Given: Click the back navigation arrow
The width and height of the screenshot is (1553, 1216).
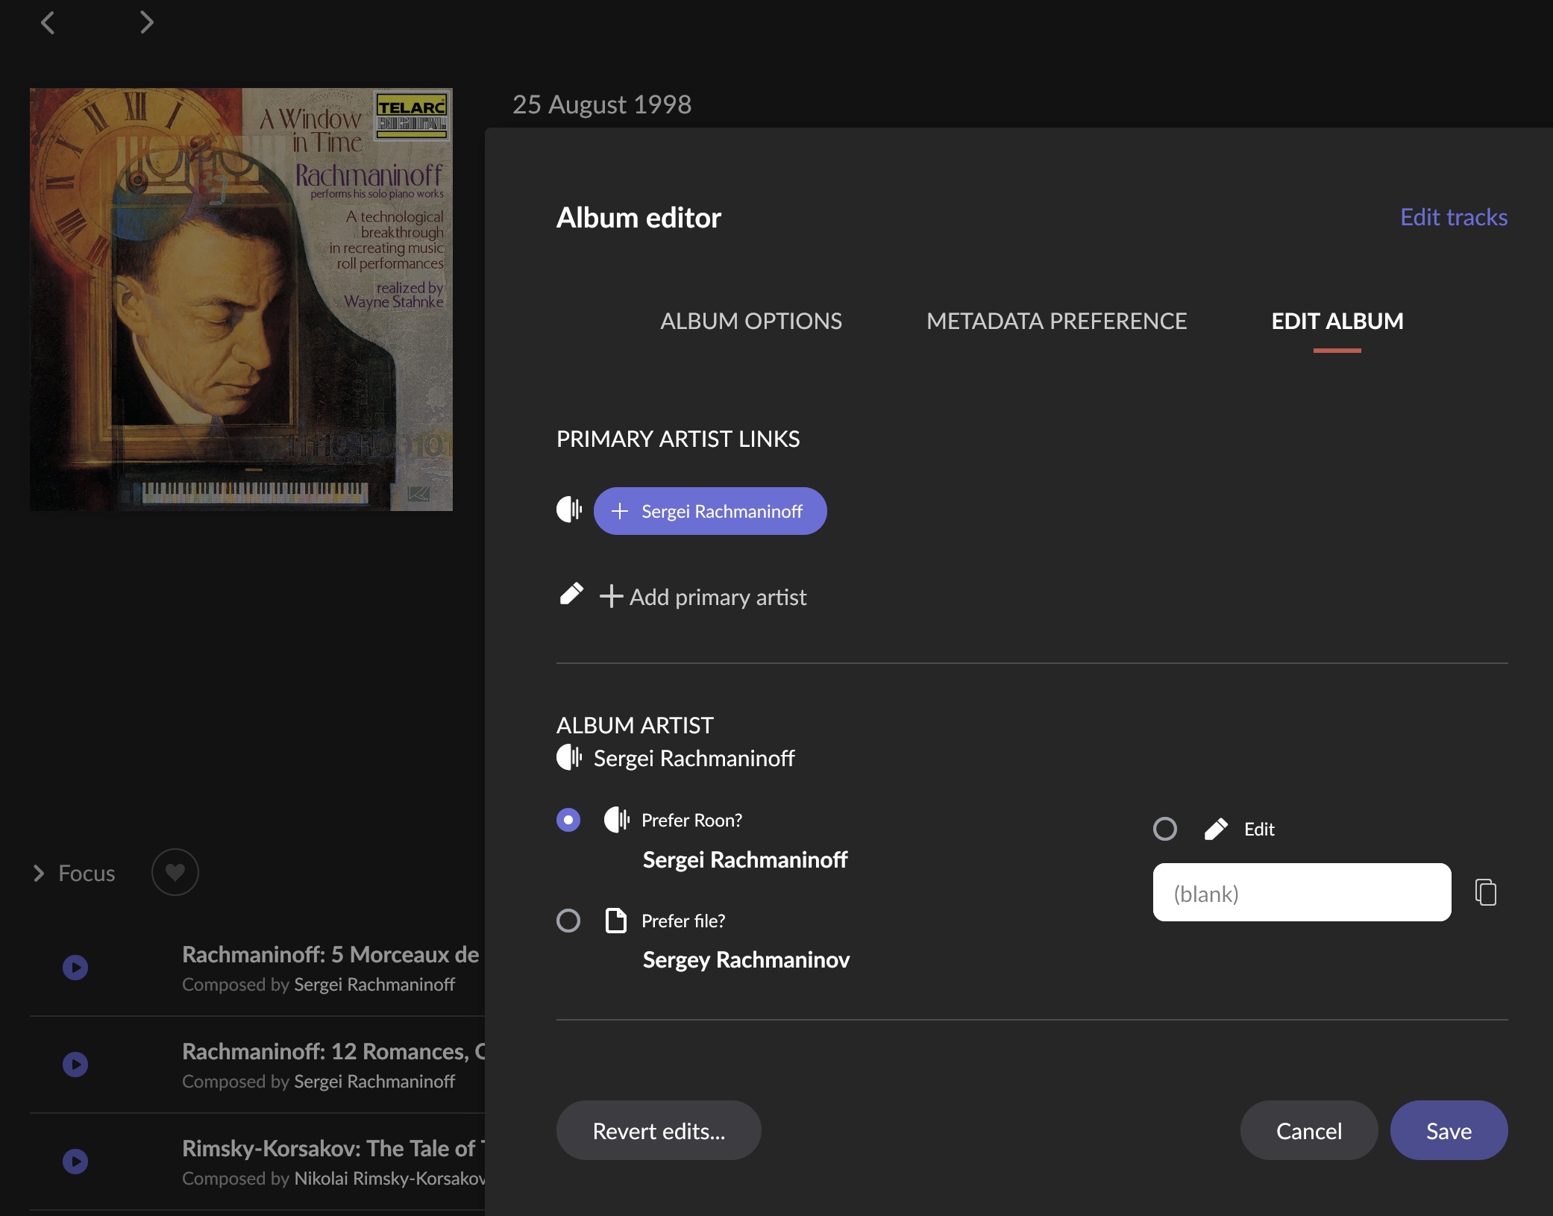Looking at the screenshot, I should click(48, 22).
